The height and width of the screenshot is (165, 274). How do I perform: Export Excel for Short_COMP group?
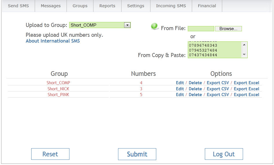[x=247, y=83]
